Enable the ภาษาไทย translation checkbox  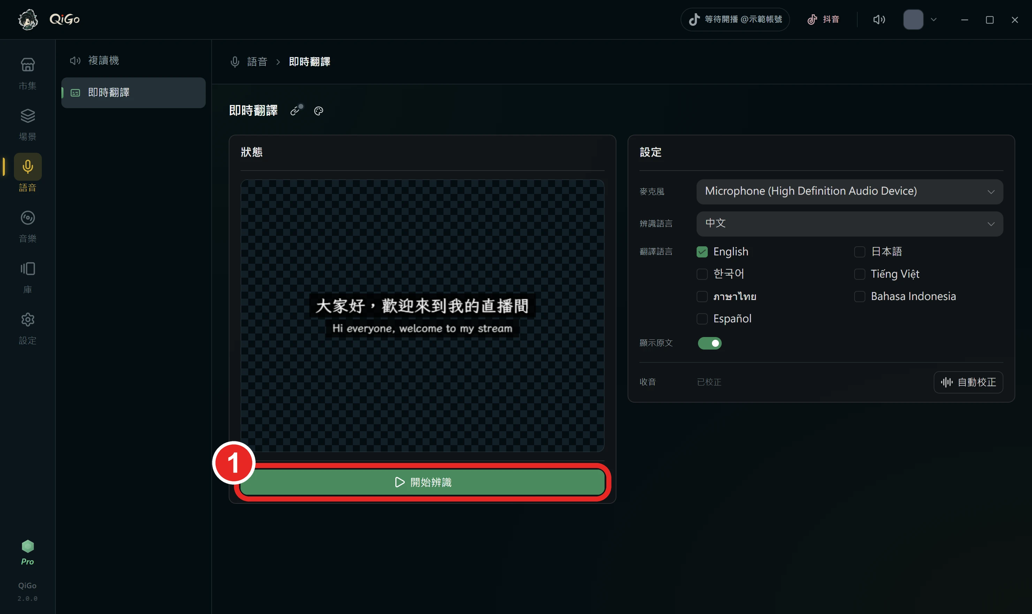tap(702, 296)
